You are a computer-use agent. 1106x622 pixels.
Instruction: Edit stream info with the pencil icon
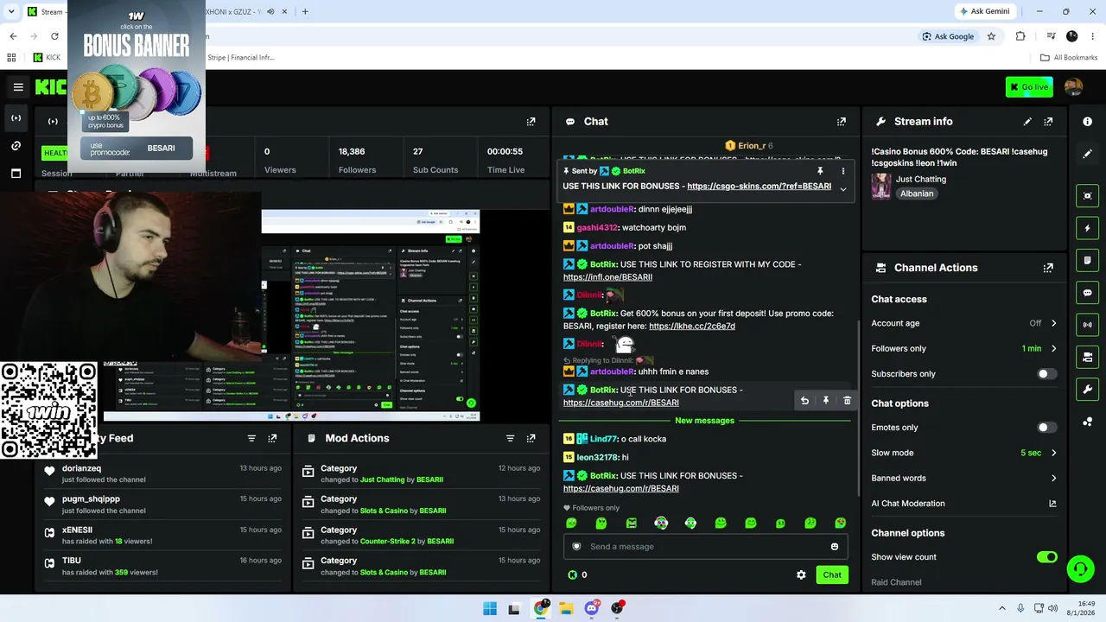pyautogui.click(x=1027, y=122)
